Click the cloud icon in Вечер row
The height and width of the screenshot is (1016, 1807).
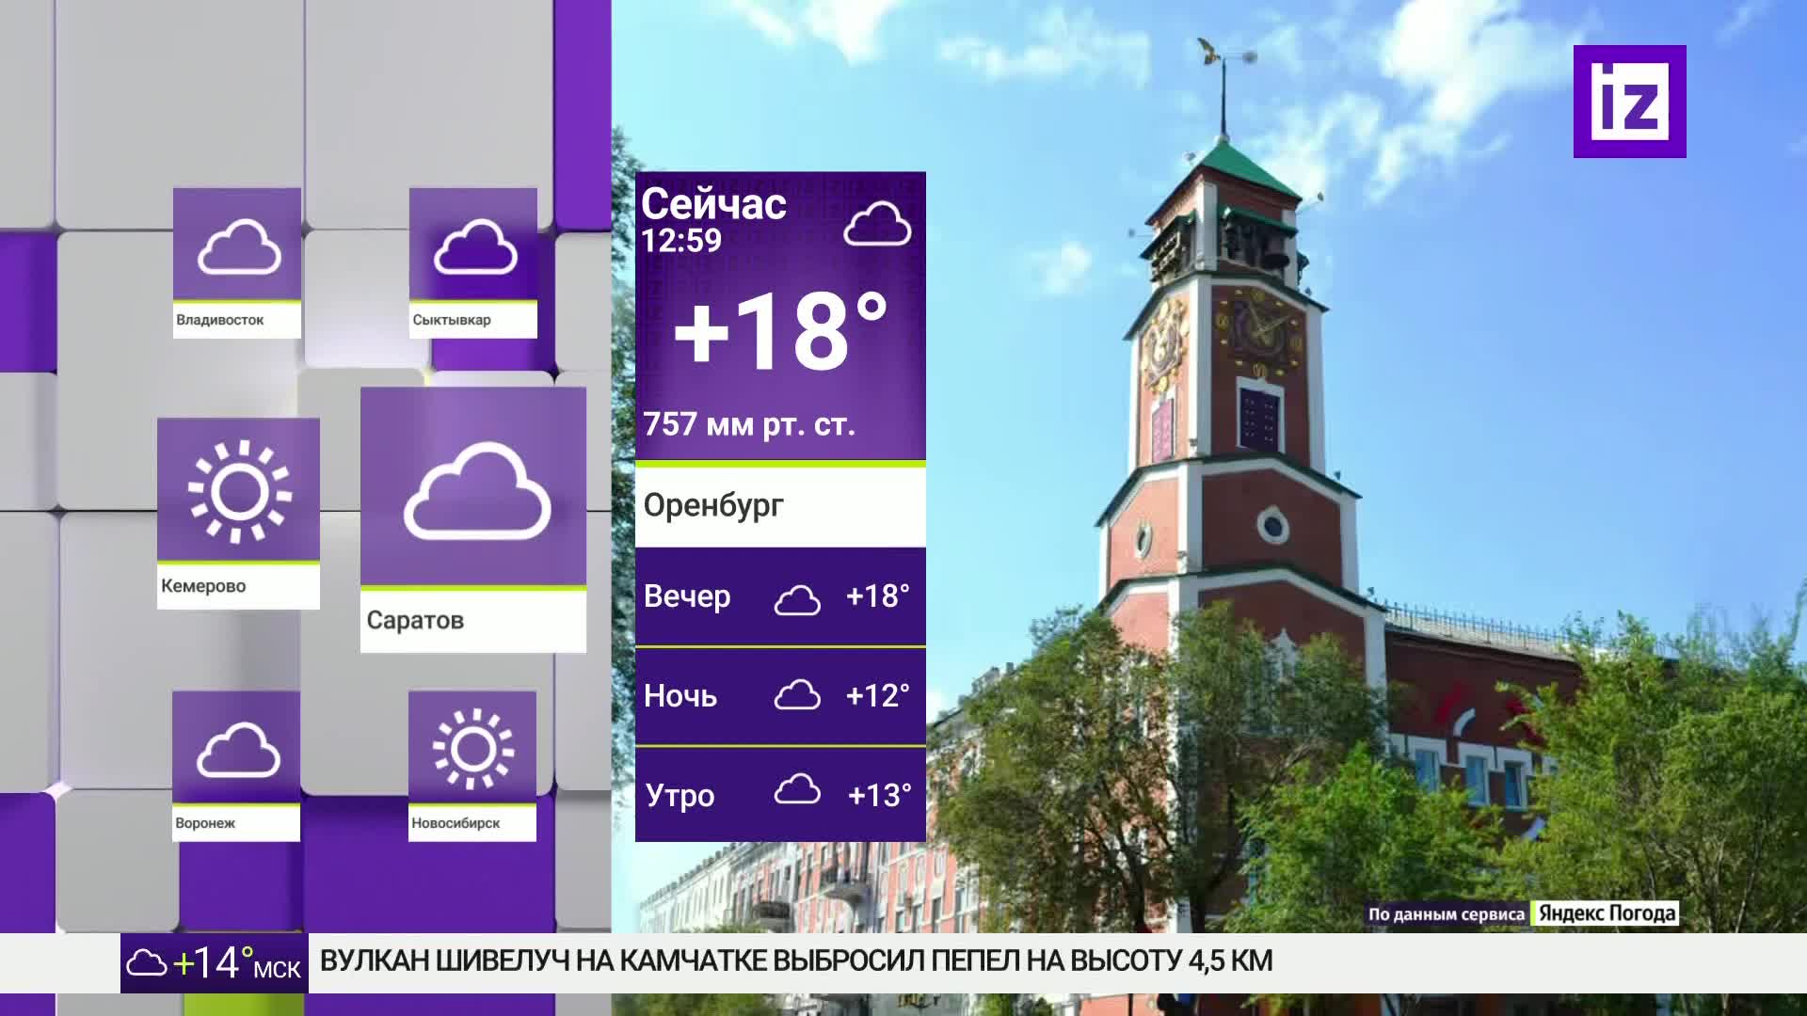click(x=797, y=599)
